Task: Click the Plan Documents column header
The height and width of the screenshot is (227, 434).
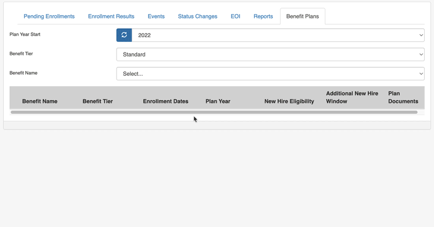Action: (x=403, y=98)
